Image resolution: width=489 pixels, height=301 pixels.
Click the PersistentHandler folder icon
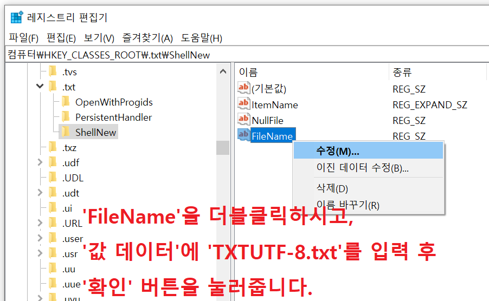click(x=66, y=117)
